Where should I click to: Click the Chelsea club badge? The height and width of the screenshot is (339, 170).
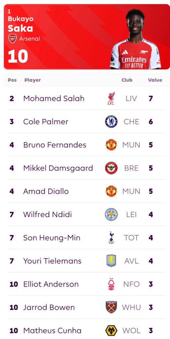[x=111, y=121]
